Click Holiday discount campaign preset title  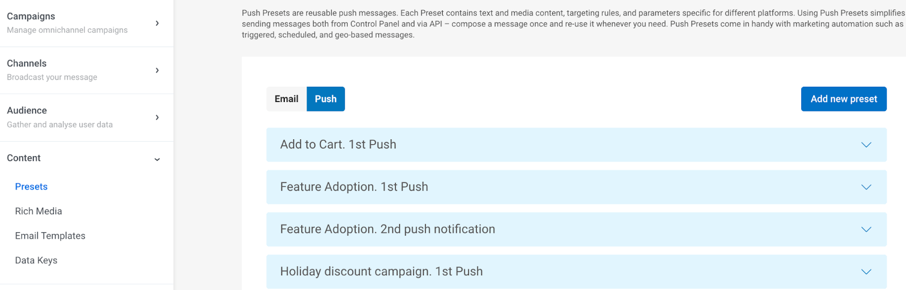[x=381, y=271]
